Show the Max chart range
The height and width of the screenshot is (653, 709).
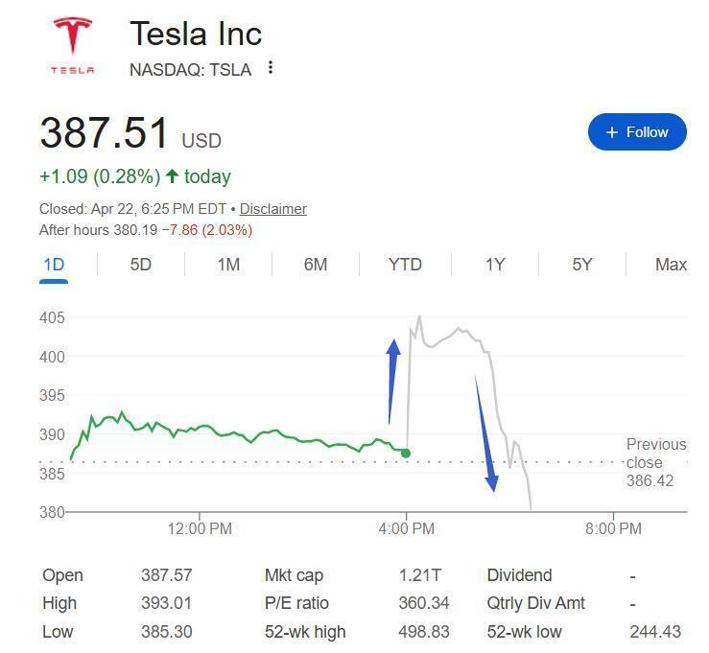pos(671,265)
